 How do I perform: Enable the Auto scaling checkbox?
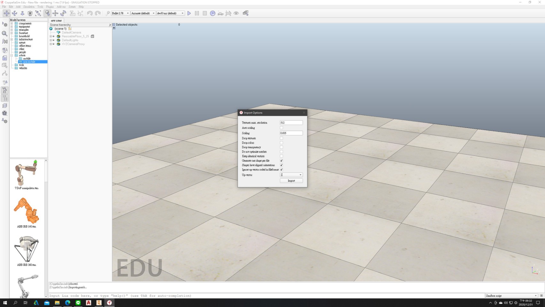pyautogui.click(x=281, y=128)
